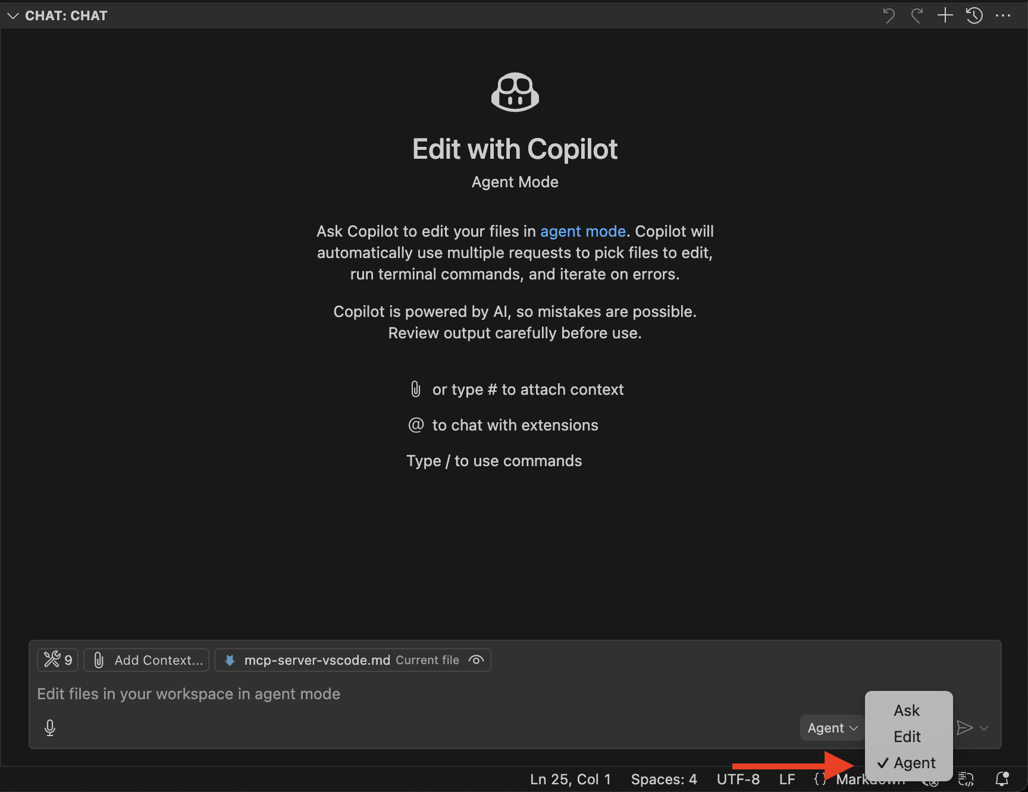
Task: Choose Edit from the mode menu
Action: click(x=908, y=737)
